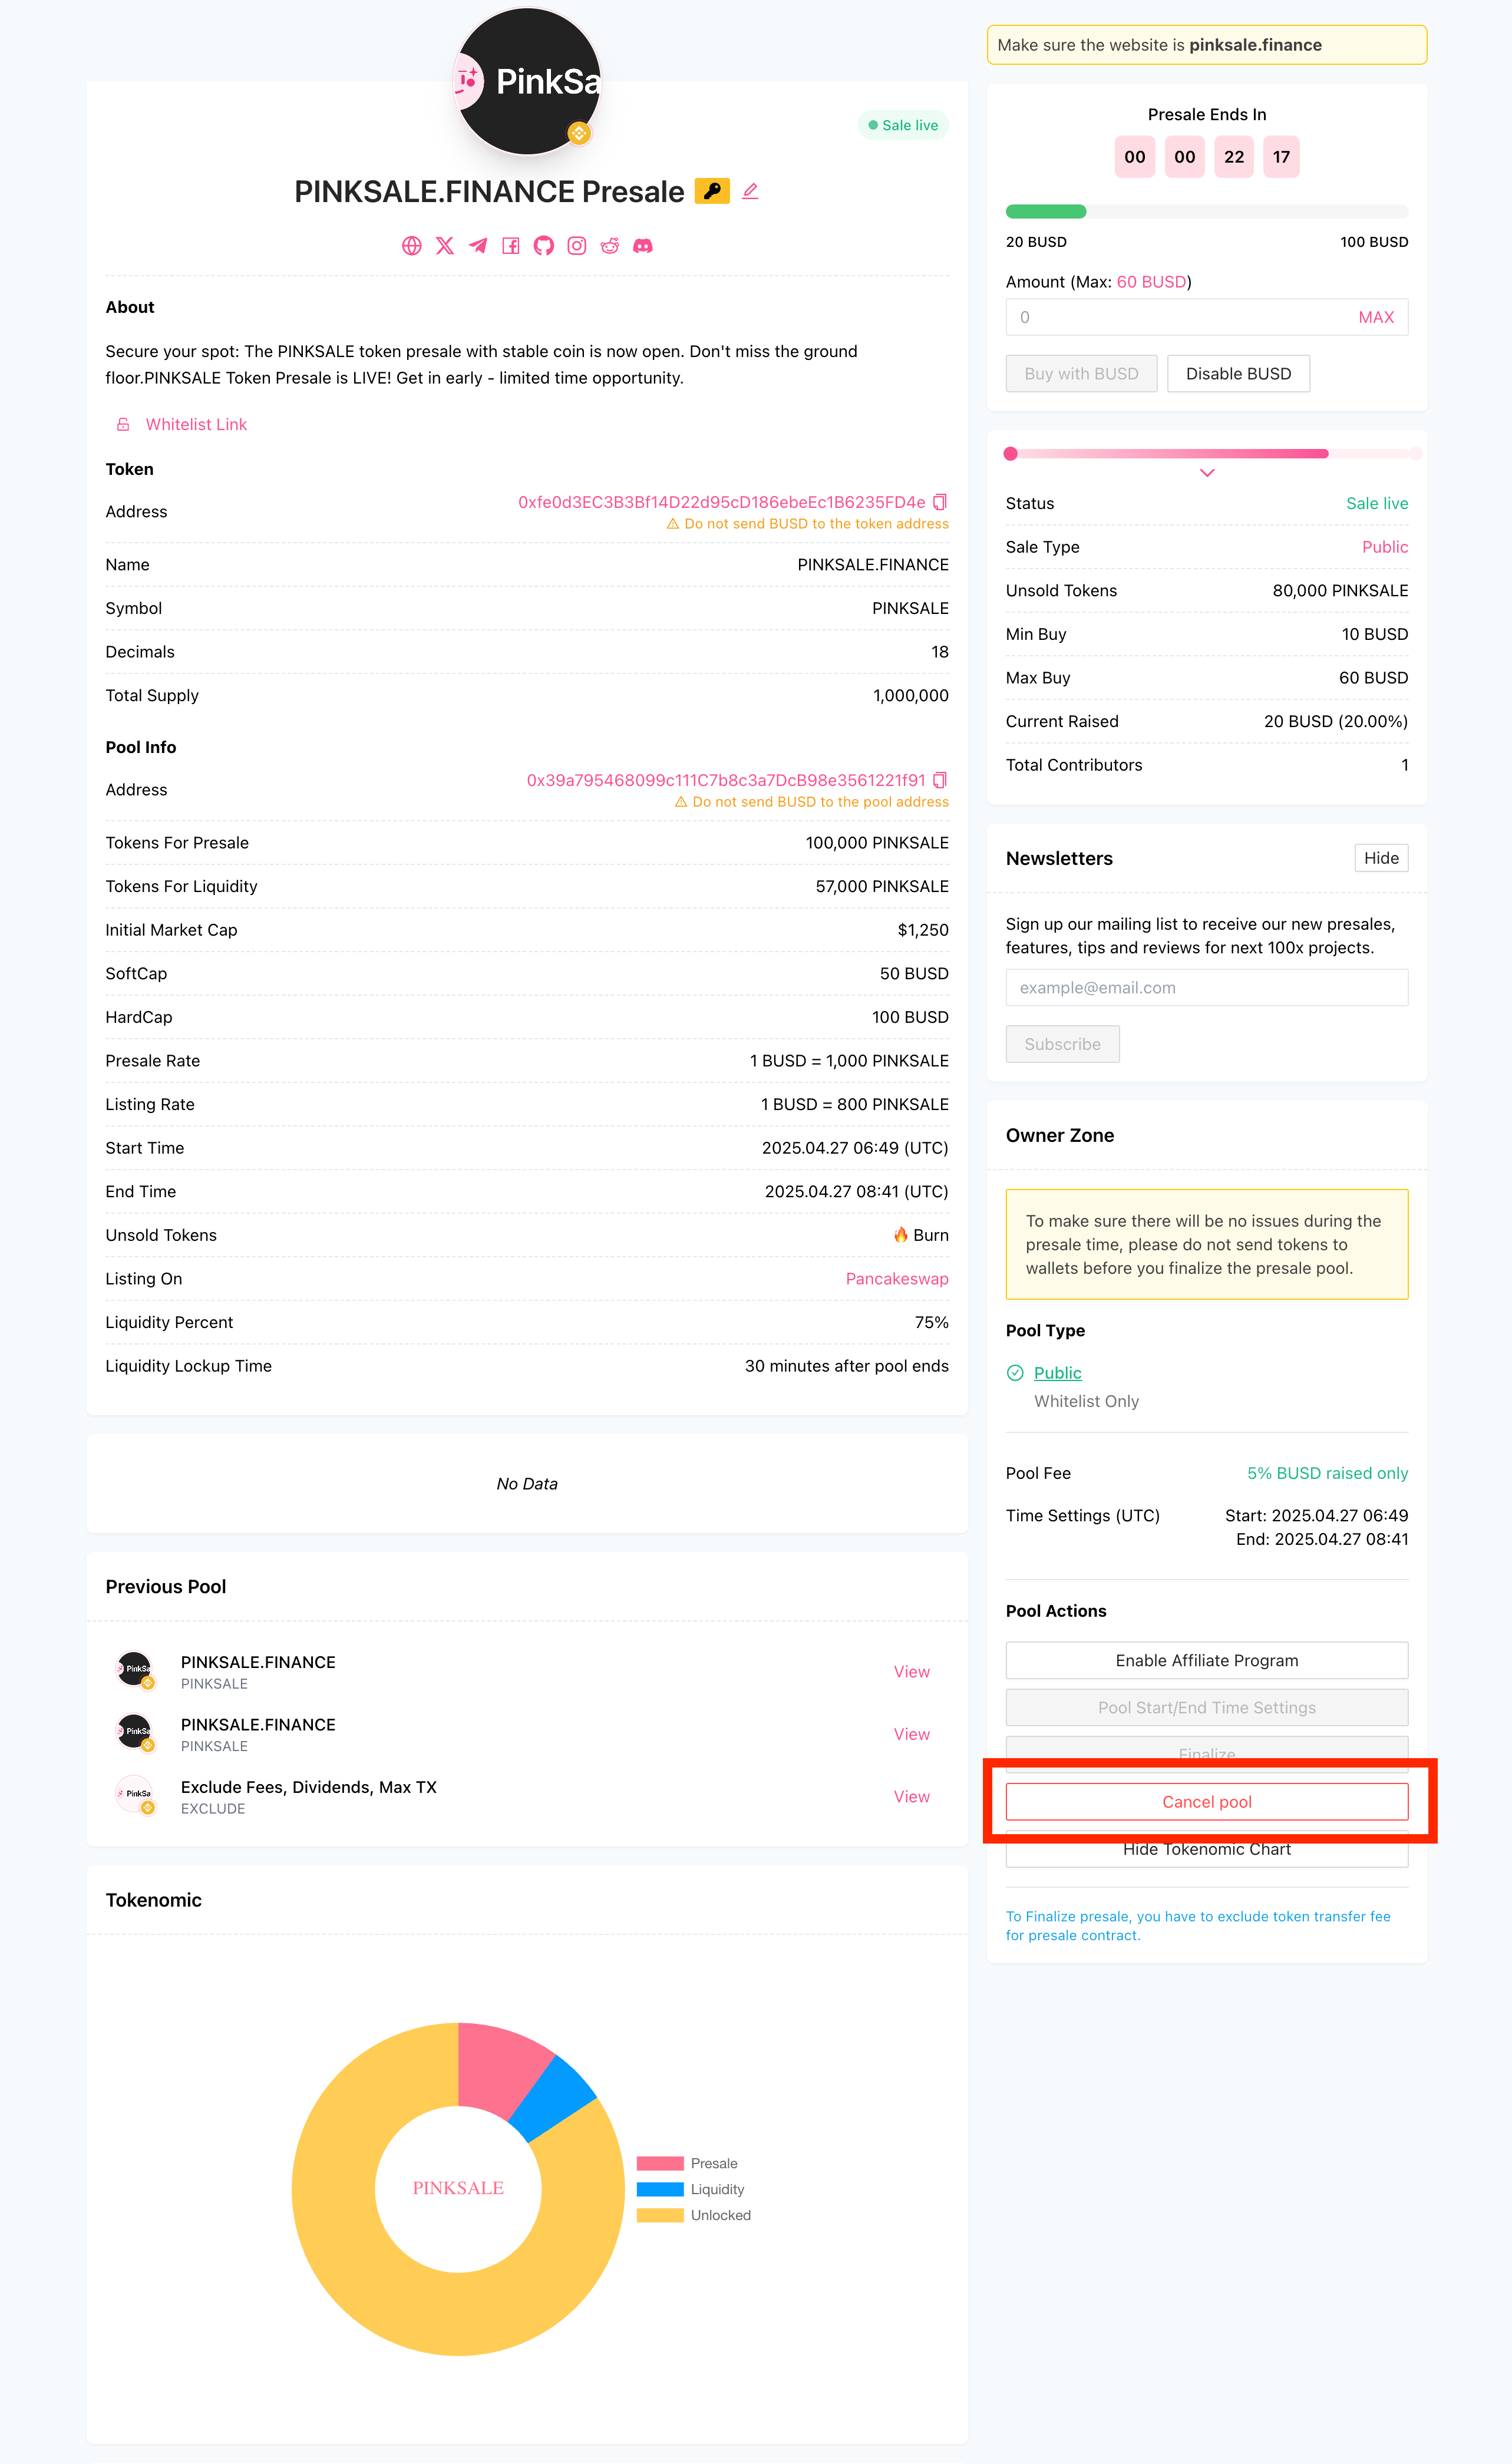The image size is (1512, 2464).
Task: Click the Buy with BUSD button
Action: click(1081, 374)
